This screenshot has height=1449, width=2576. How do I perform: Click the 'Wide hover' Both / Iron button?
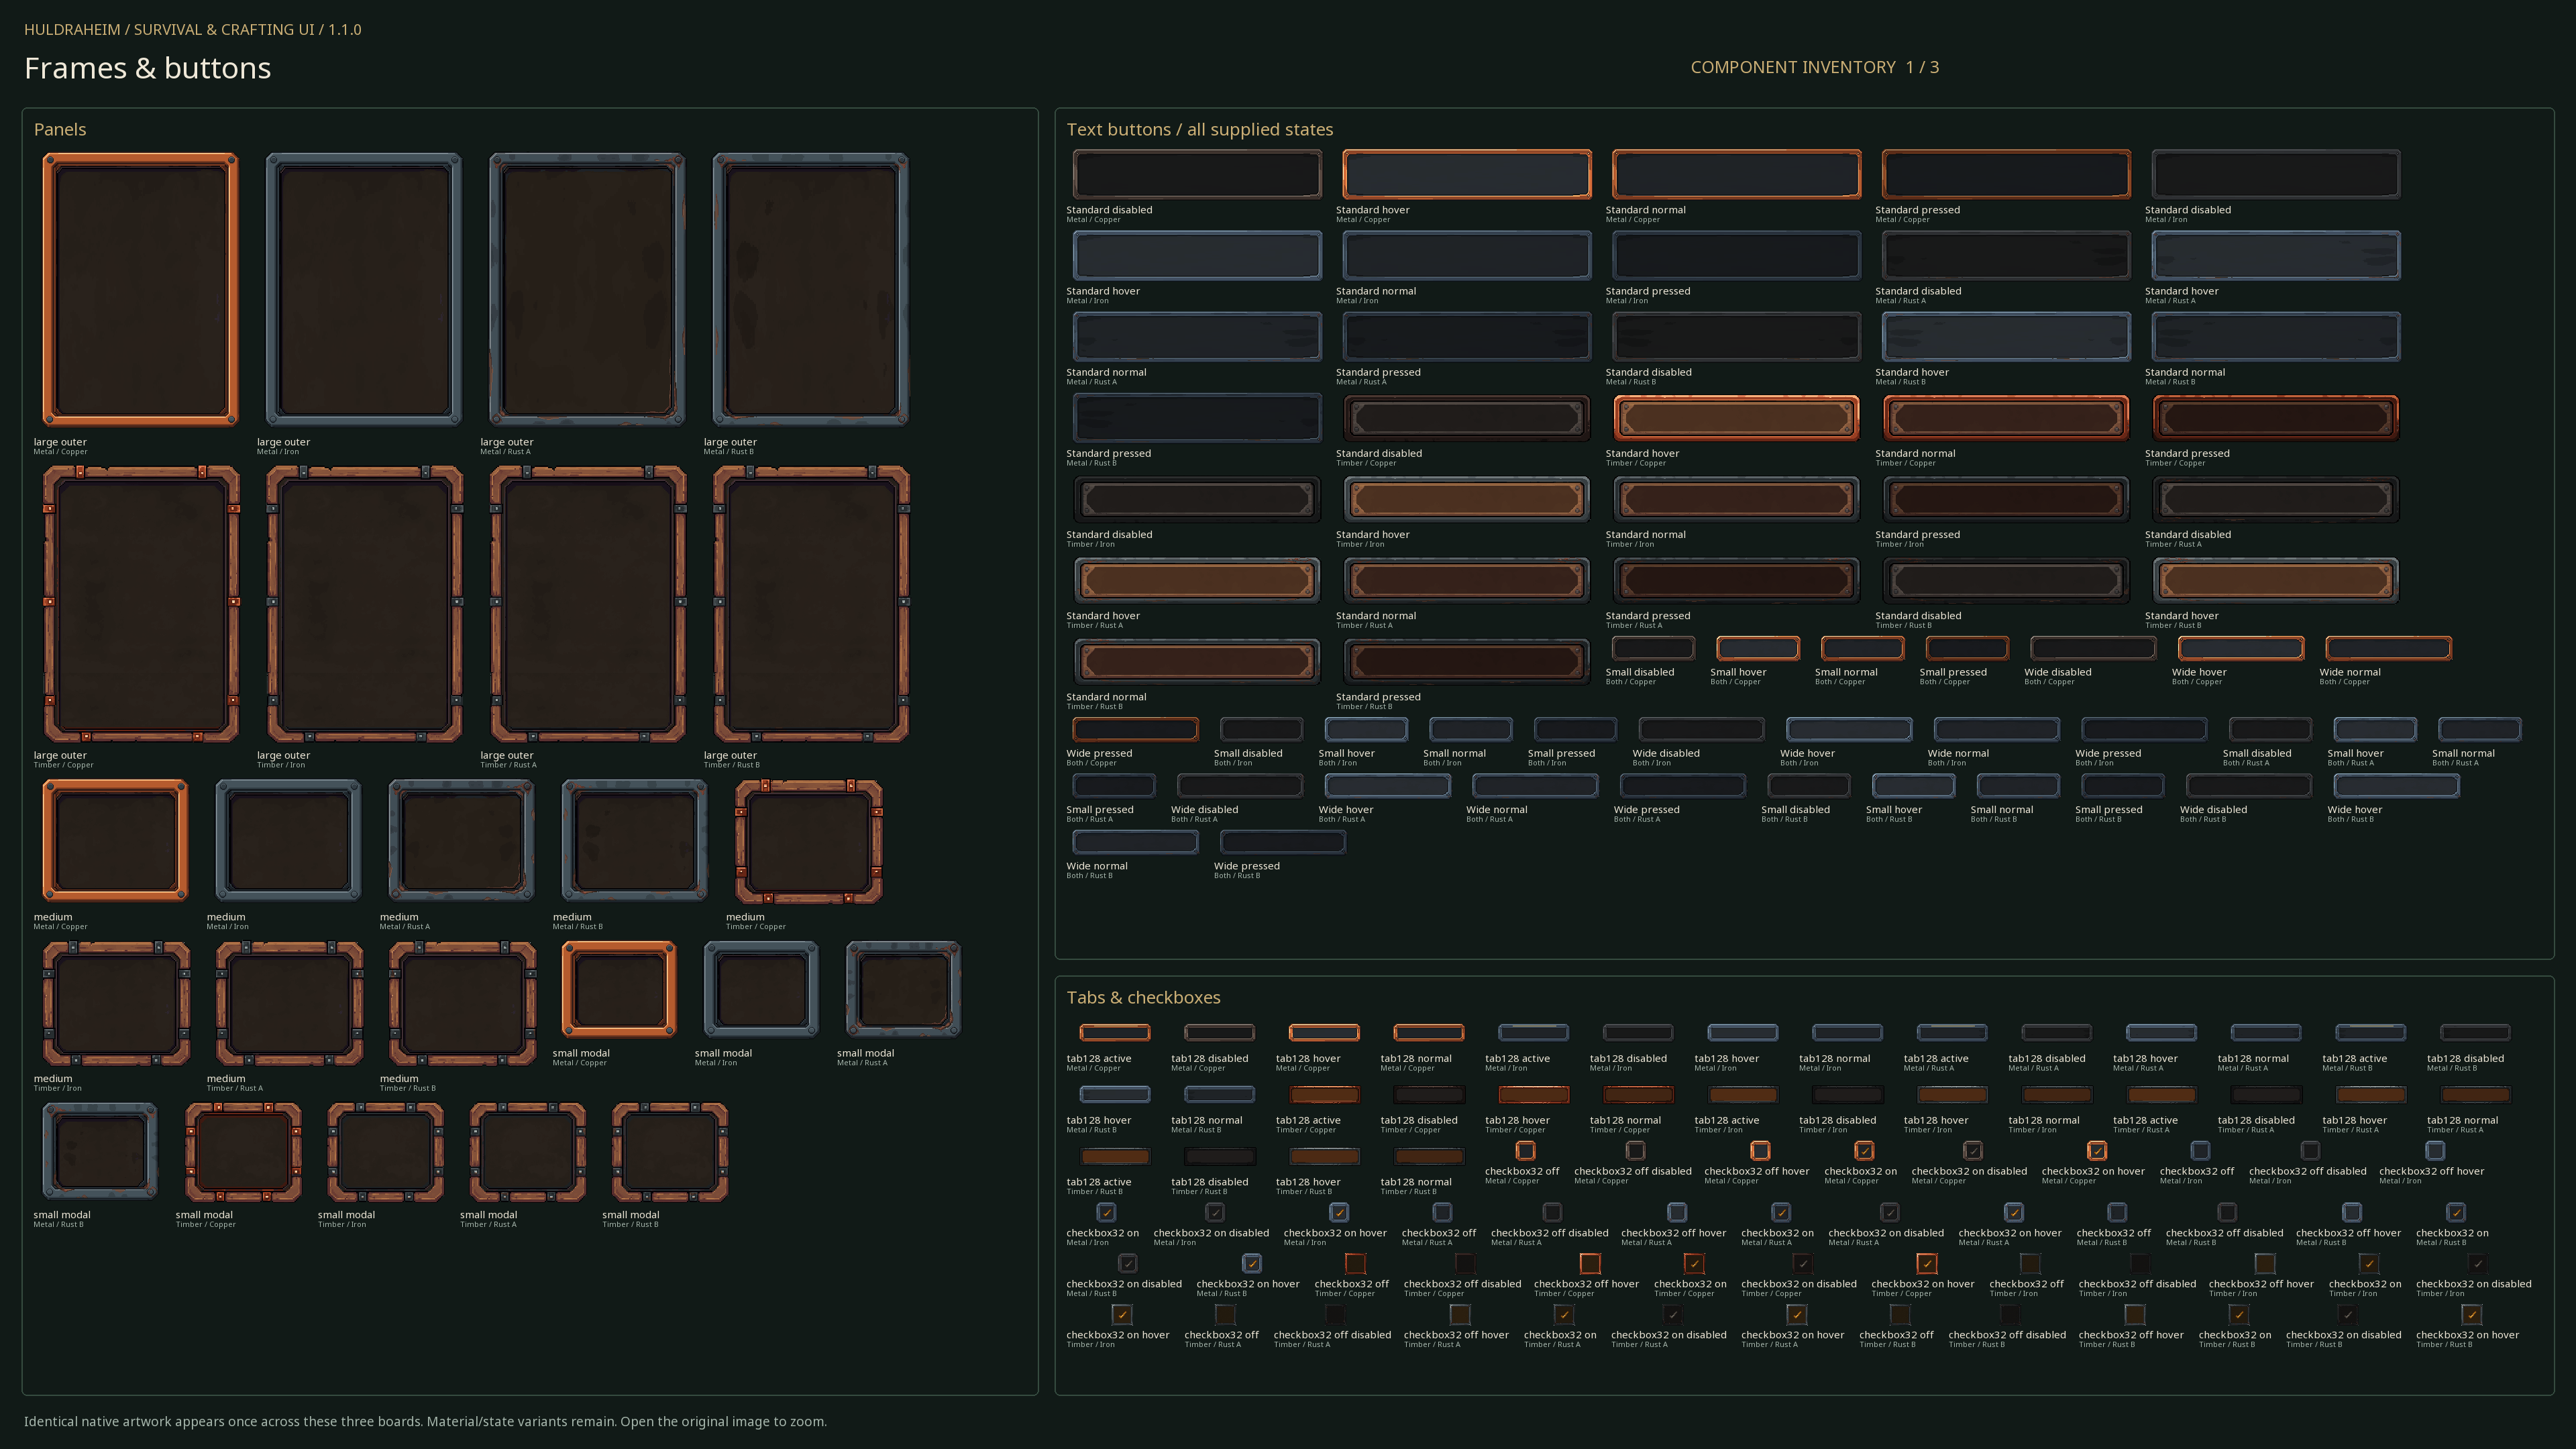coord(1849,730)
